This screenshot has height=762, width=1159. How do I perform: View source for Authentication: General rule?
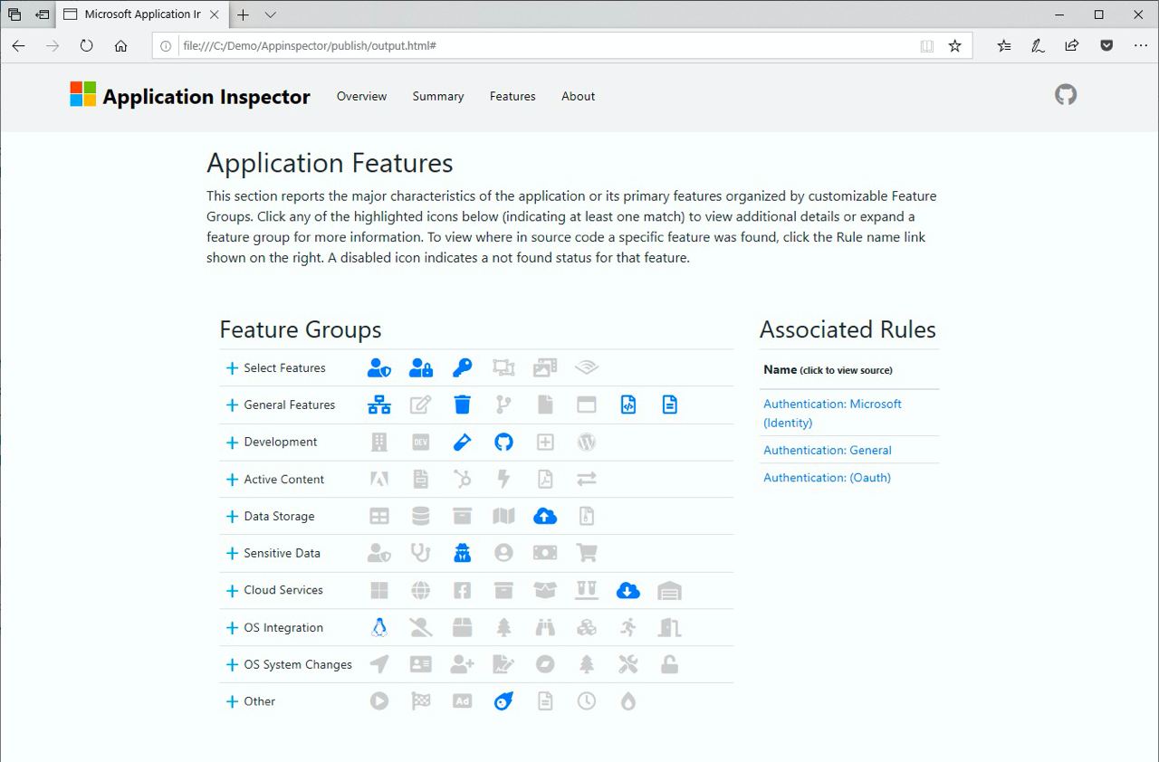tap(827, 450)
